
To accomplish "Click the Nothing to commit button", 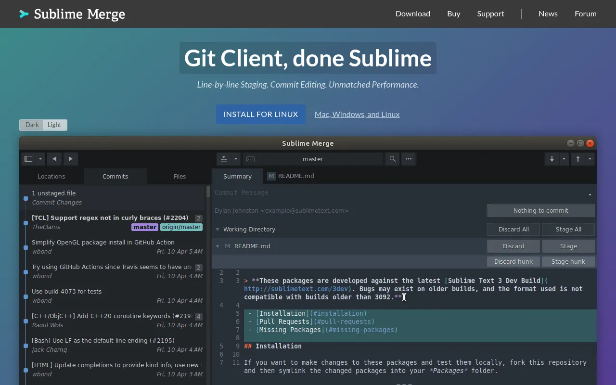I will 540,210.
